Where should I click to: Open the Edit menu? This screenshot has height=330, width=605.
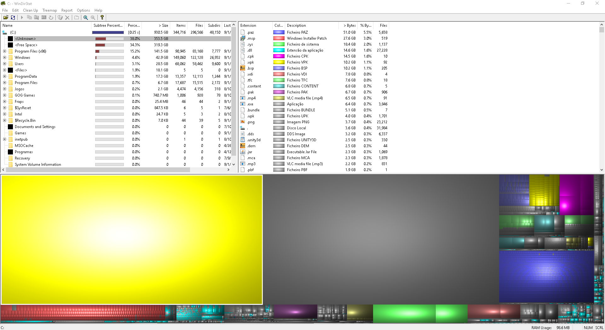tap(15, 10)
